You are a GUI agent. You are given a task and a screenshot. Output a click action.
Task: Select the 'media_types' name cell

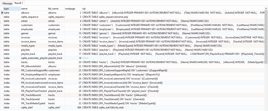pos(34,46)
